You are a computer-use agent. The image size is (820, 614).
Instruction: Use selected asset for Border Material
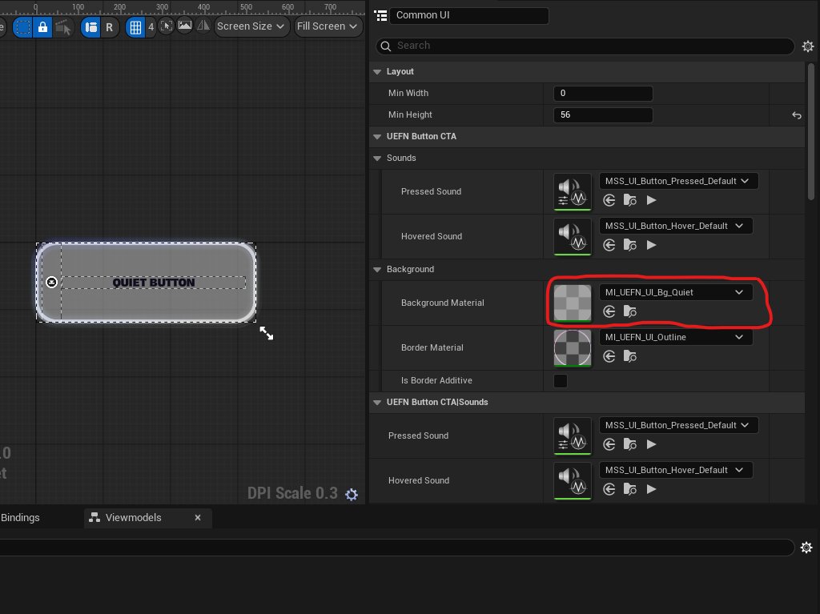[609, 357]
